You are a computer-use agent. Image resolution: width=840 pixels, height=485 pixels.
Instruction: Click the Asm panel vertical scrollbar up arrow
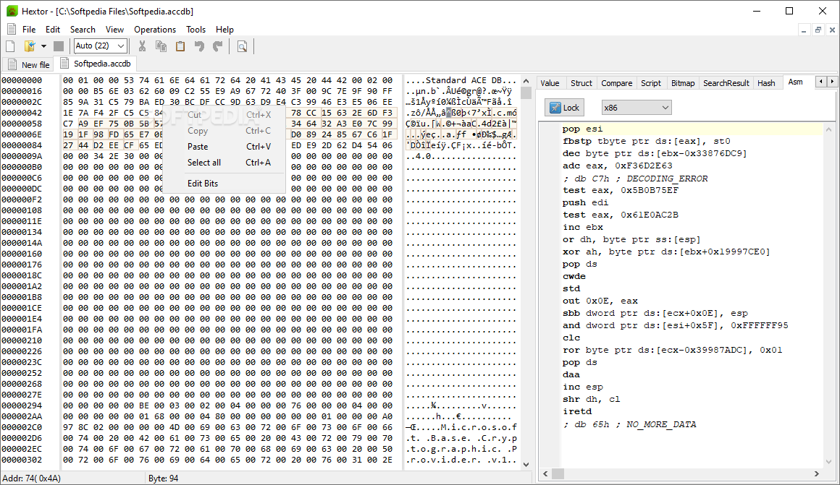click(x=828, y=129)
